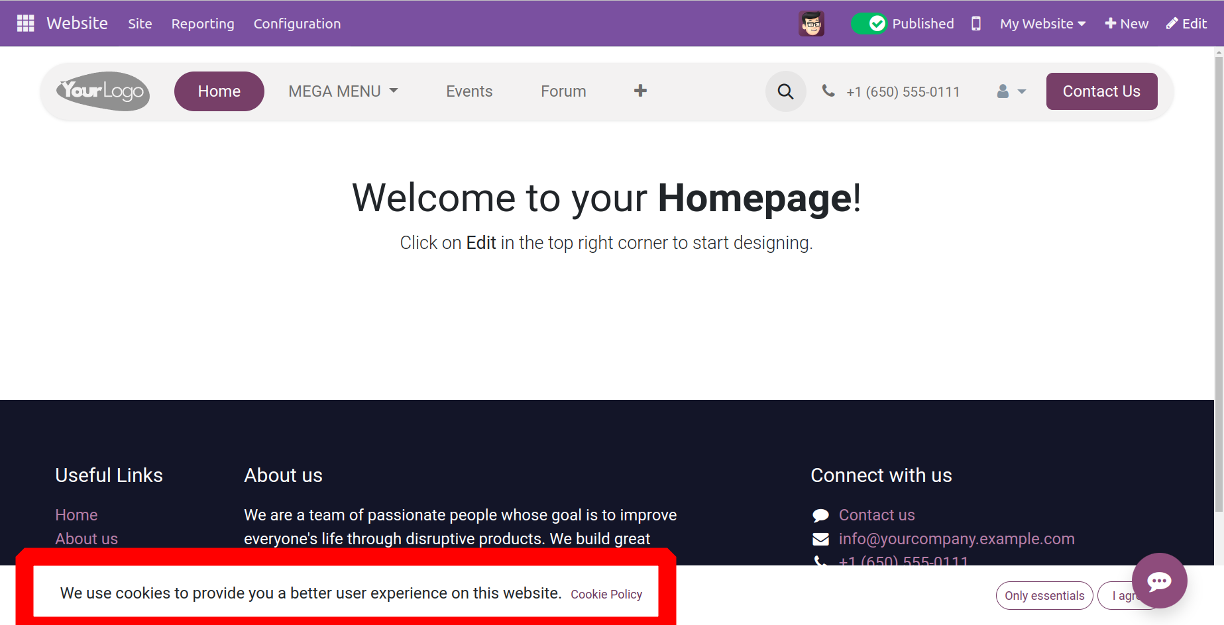Click the Only essentials cookie button
The image size is (1224, 625).
click(x=1044, y=595)
